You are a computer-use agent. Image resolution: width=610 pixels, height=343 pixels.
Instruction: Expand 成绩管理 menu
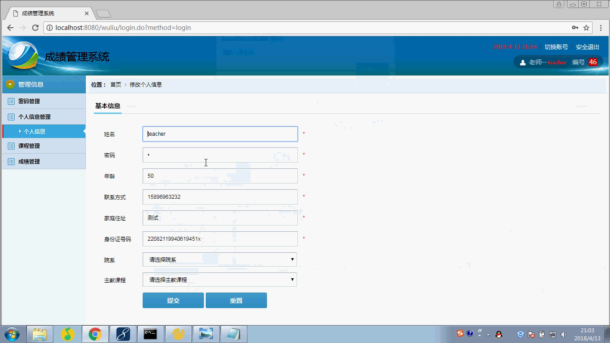[44, 161]
